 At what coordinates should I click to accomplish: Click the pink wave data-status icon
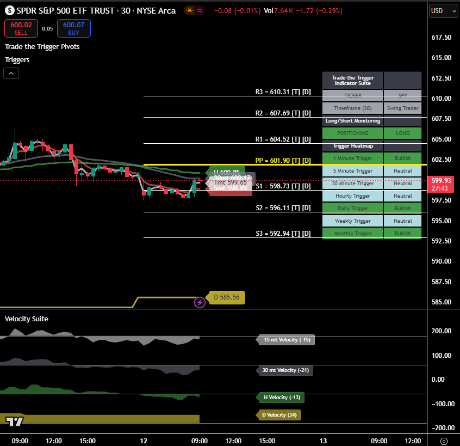(x=200, y=10)
